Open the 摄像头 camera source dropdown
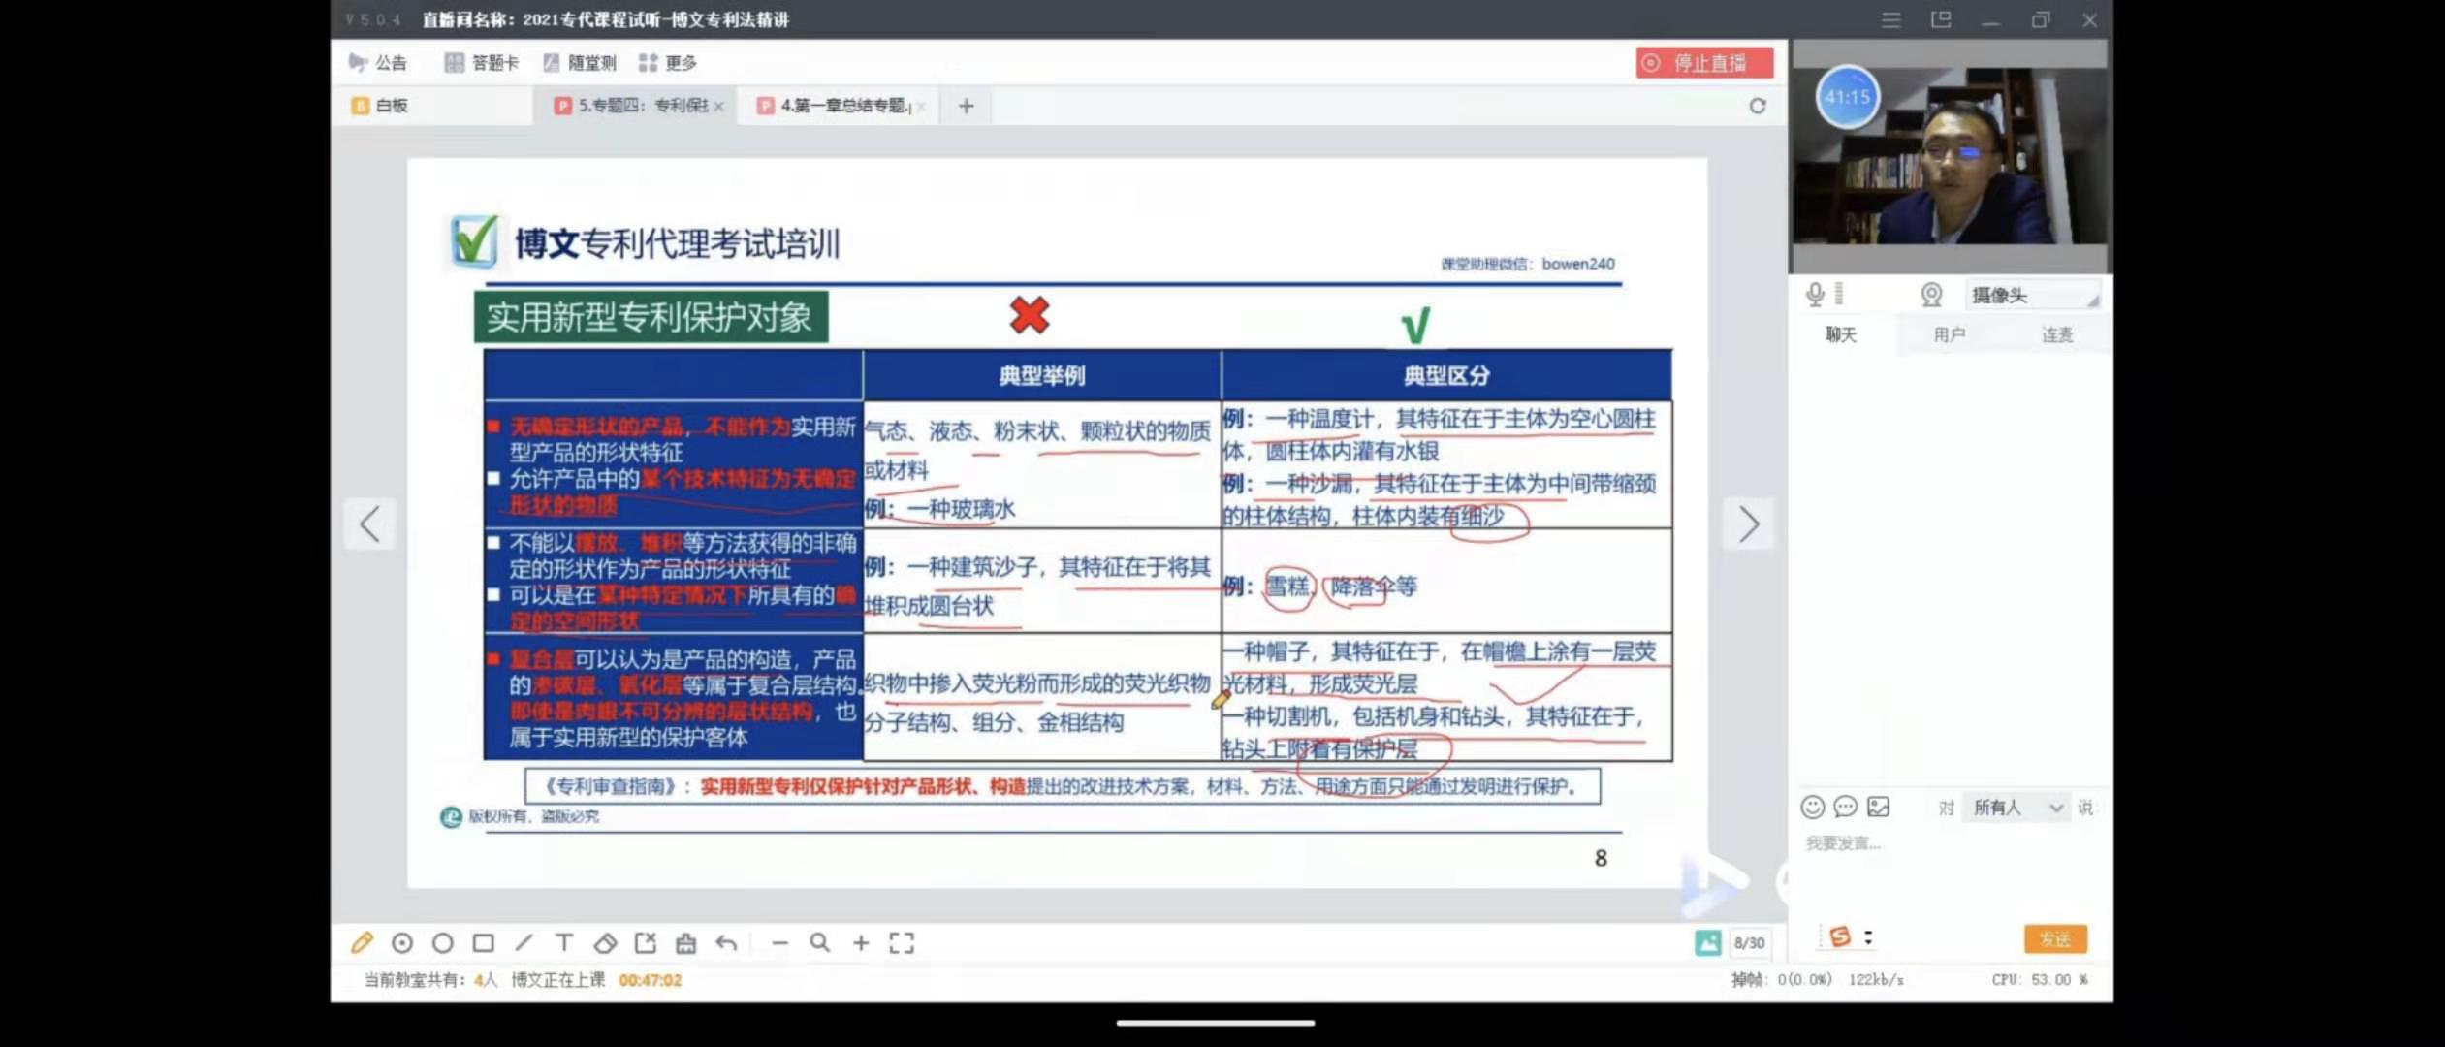 2032,295
